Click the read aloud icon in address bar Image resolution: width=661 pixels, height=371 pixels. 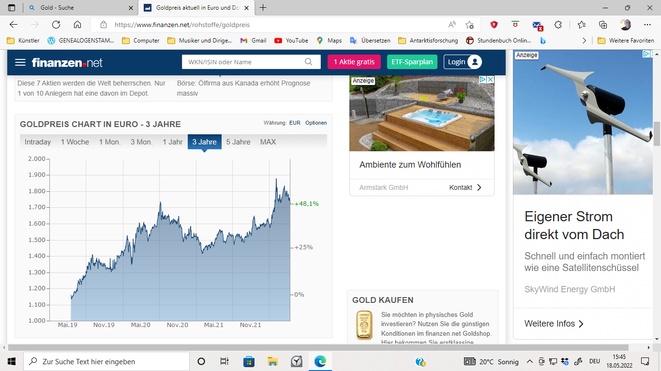(452, 25)
